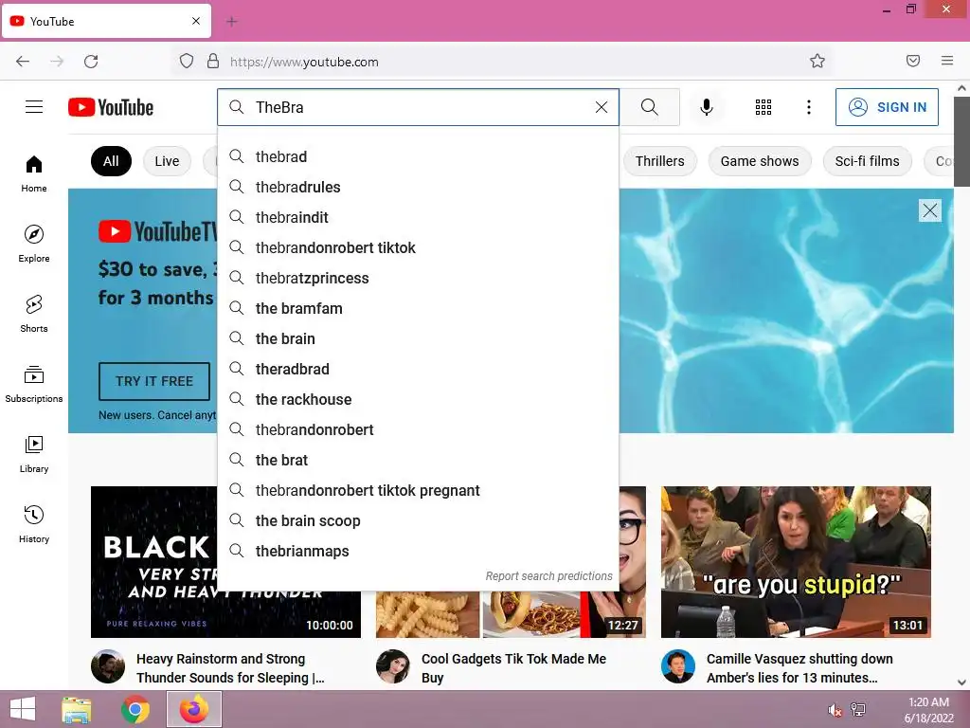Pick the "the brain scoop" suggestion
This screenshot has width=970, height=728.
click(x=418, y=520)
